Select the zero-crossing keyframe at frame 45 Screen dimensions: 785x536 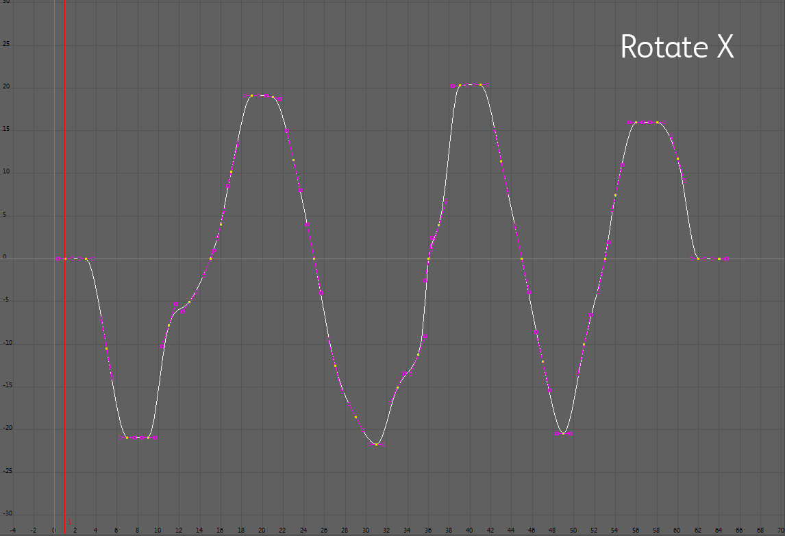click(x=522, y=258)
